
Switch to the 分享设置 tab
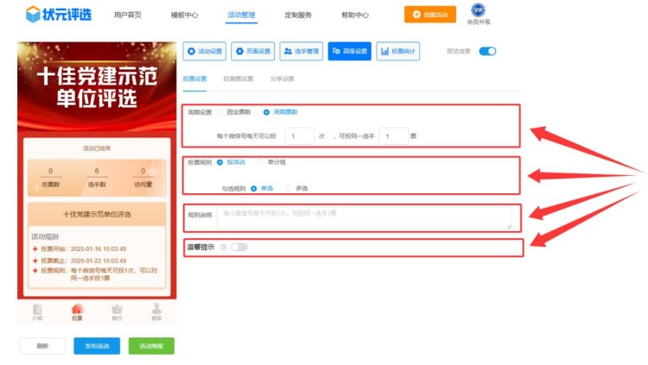[282, 79]
